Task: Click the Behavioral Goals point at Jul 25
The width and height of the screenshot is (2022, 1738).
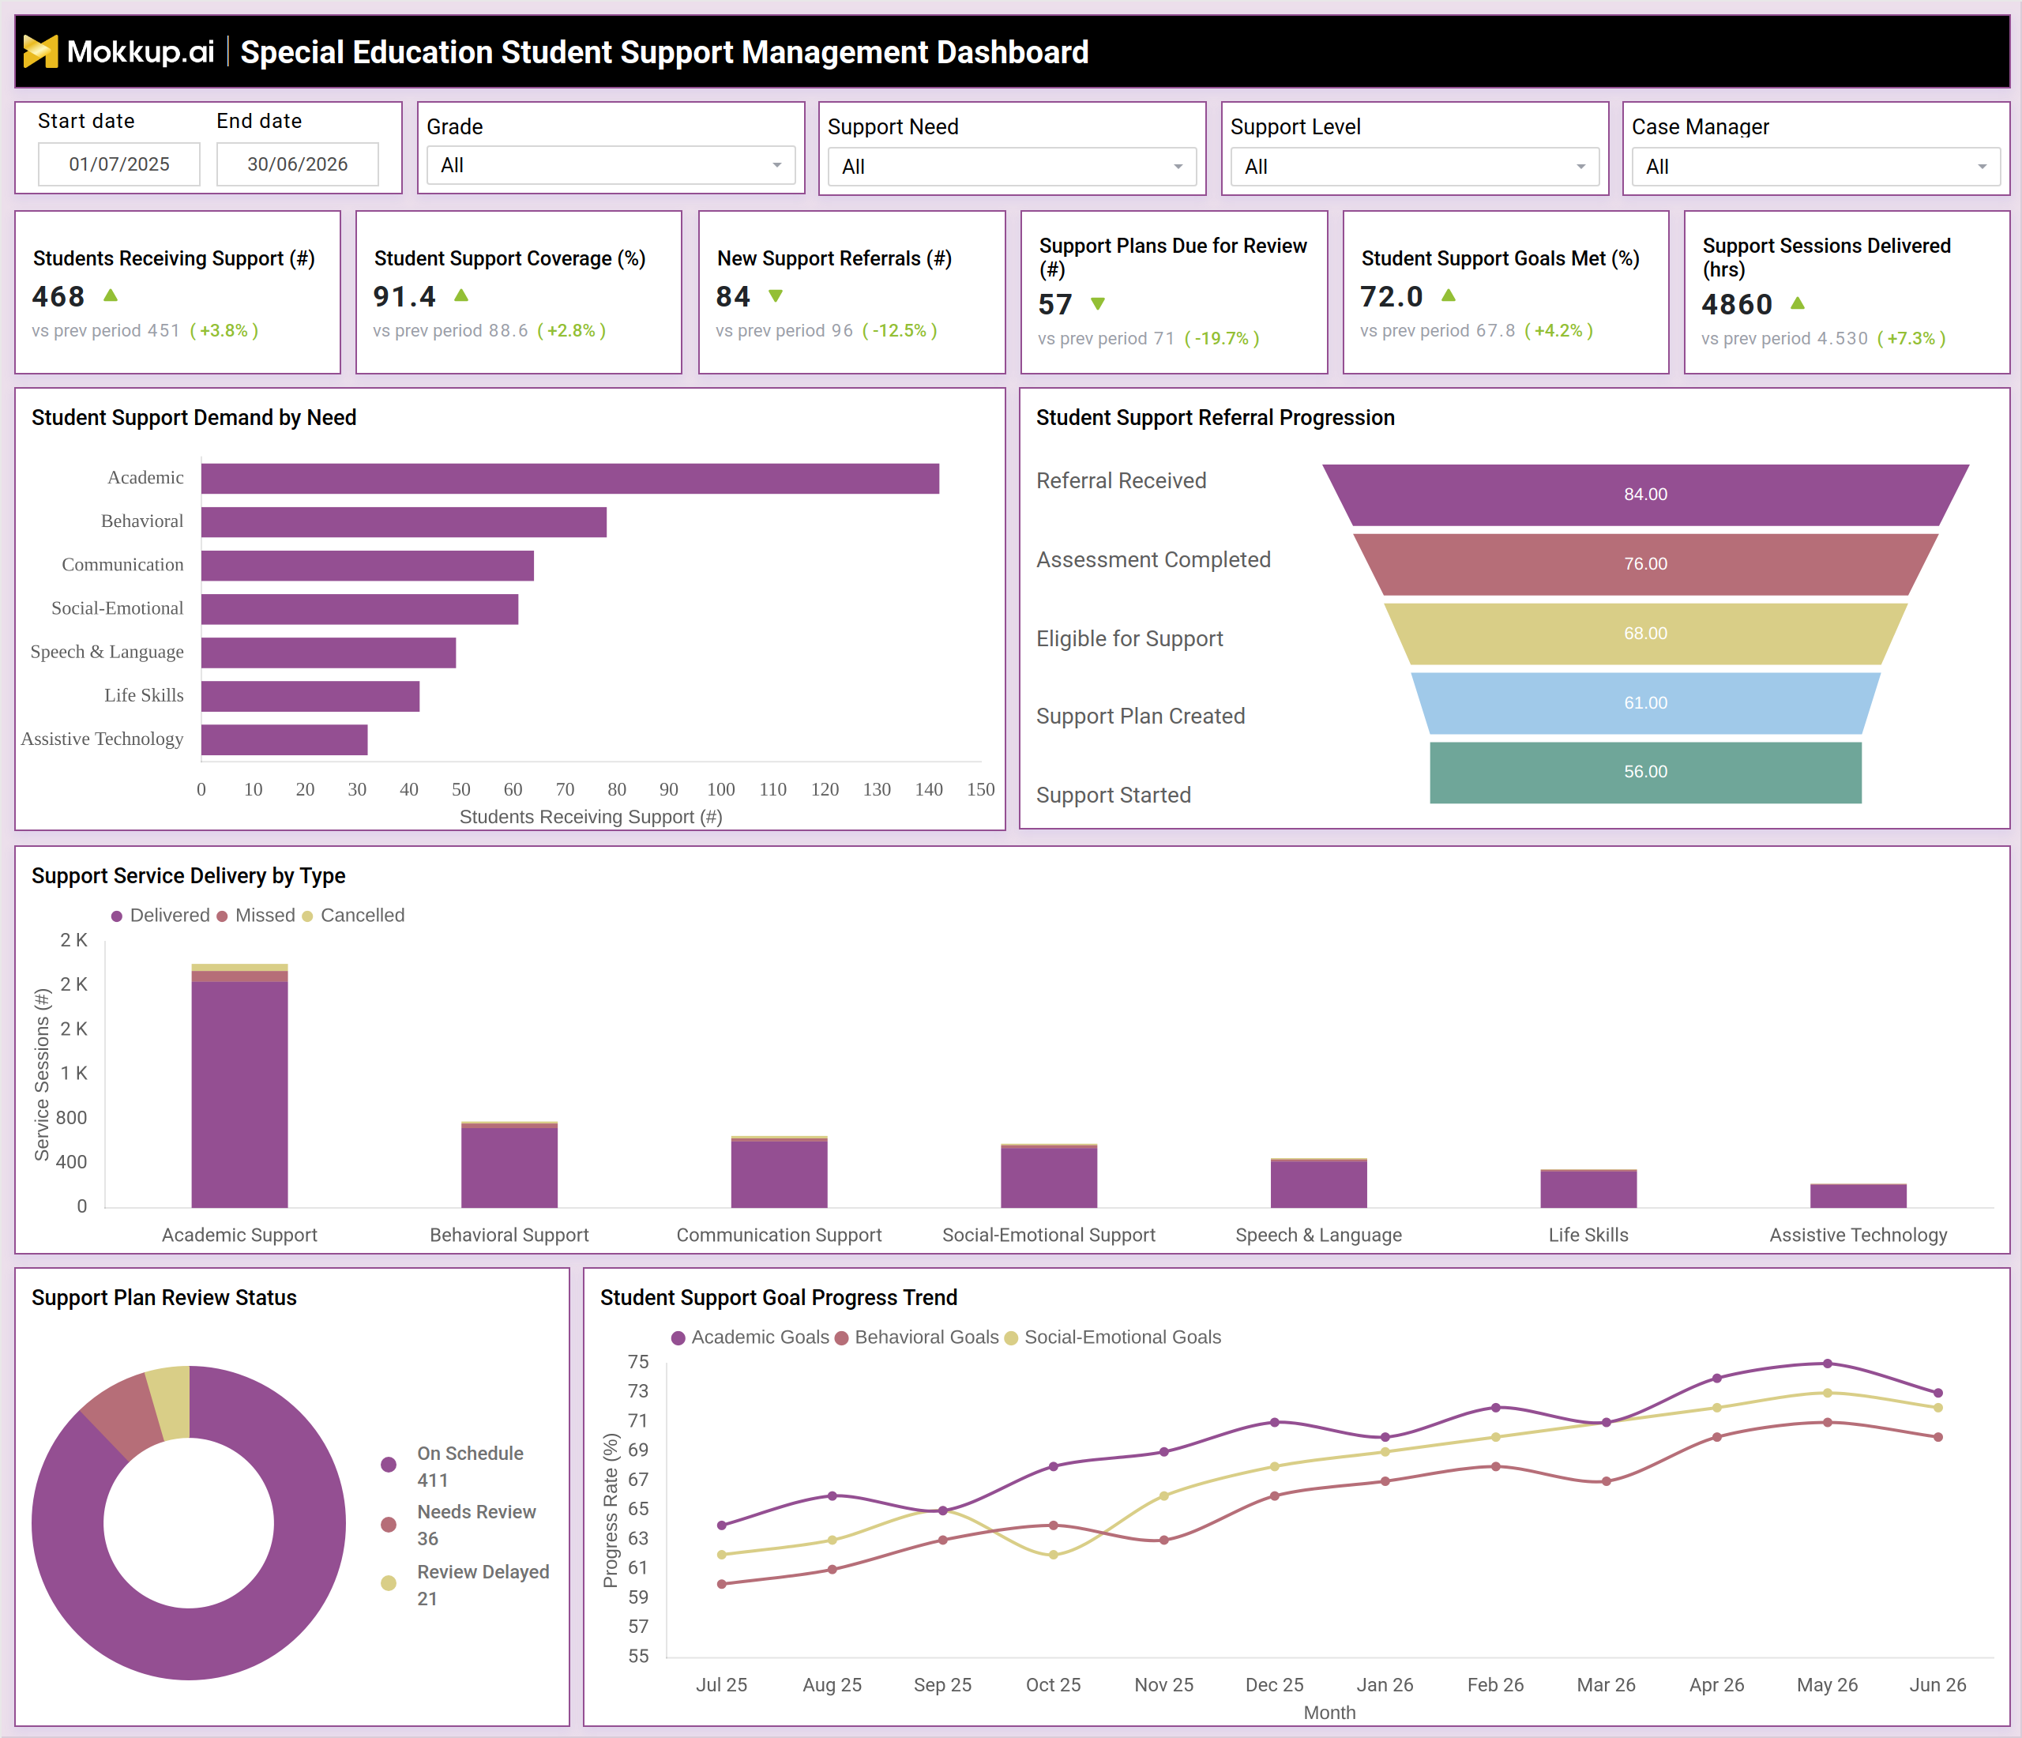Action: [722, 1584]
